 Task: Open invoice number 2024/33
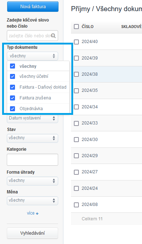pos(90,123)
